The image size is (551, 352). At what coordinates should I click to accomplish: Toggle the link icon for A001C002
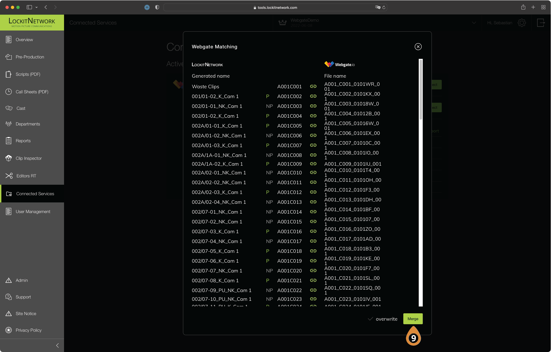(x=313, y=96)
